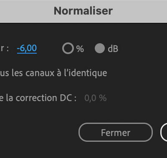This screenshot has width=167, height=158.
Task: Select the dB radio button
Action: 100,48
